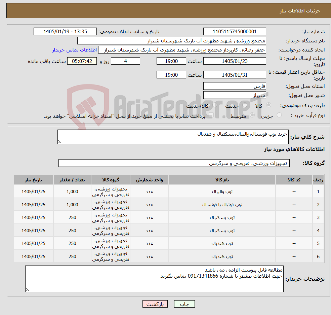Click the توپ فوتبال یا فوتسال item cell
This screenshot has height=315, width=331.
pyautogui.click(x=222, y=205)
